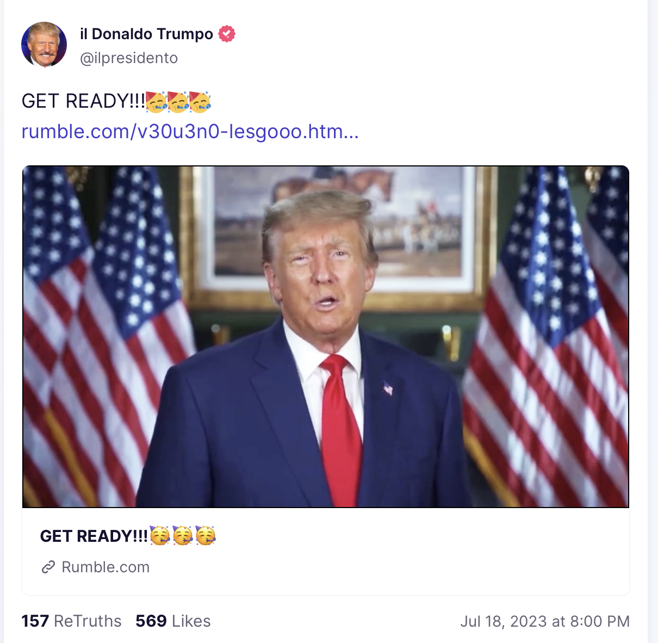Click the last party emoji in card title

tap(206, 536)
